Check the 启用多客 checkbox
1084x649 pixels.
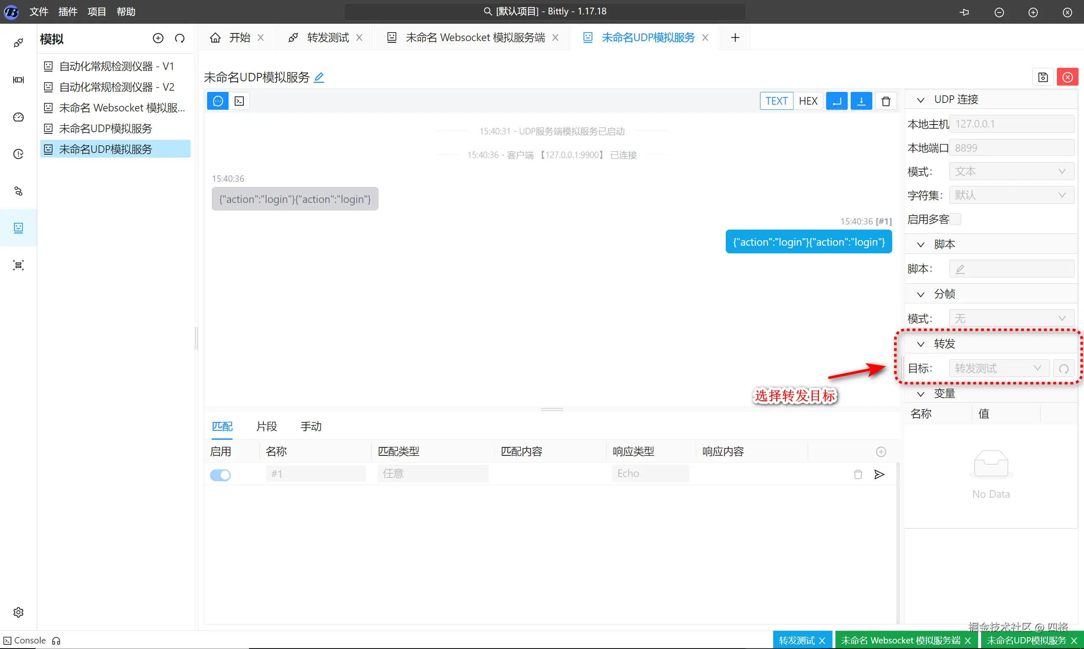[x=956, y=219]
